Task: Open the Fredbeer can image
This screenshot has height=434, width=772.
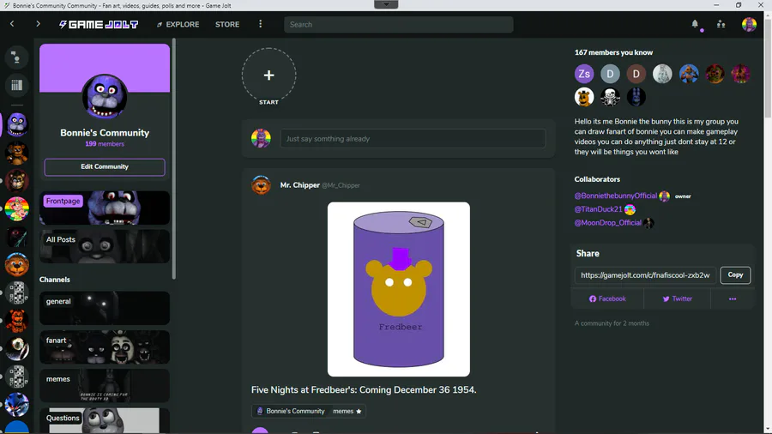Action: coord(398,289)
